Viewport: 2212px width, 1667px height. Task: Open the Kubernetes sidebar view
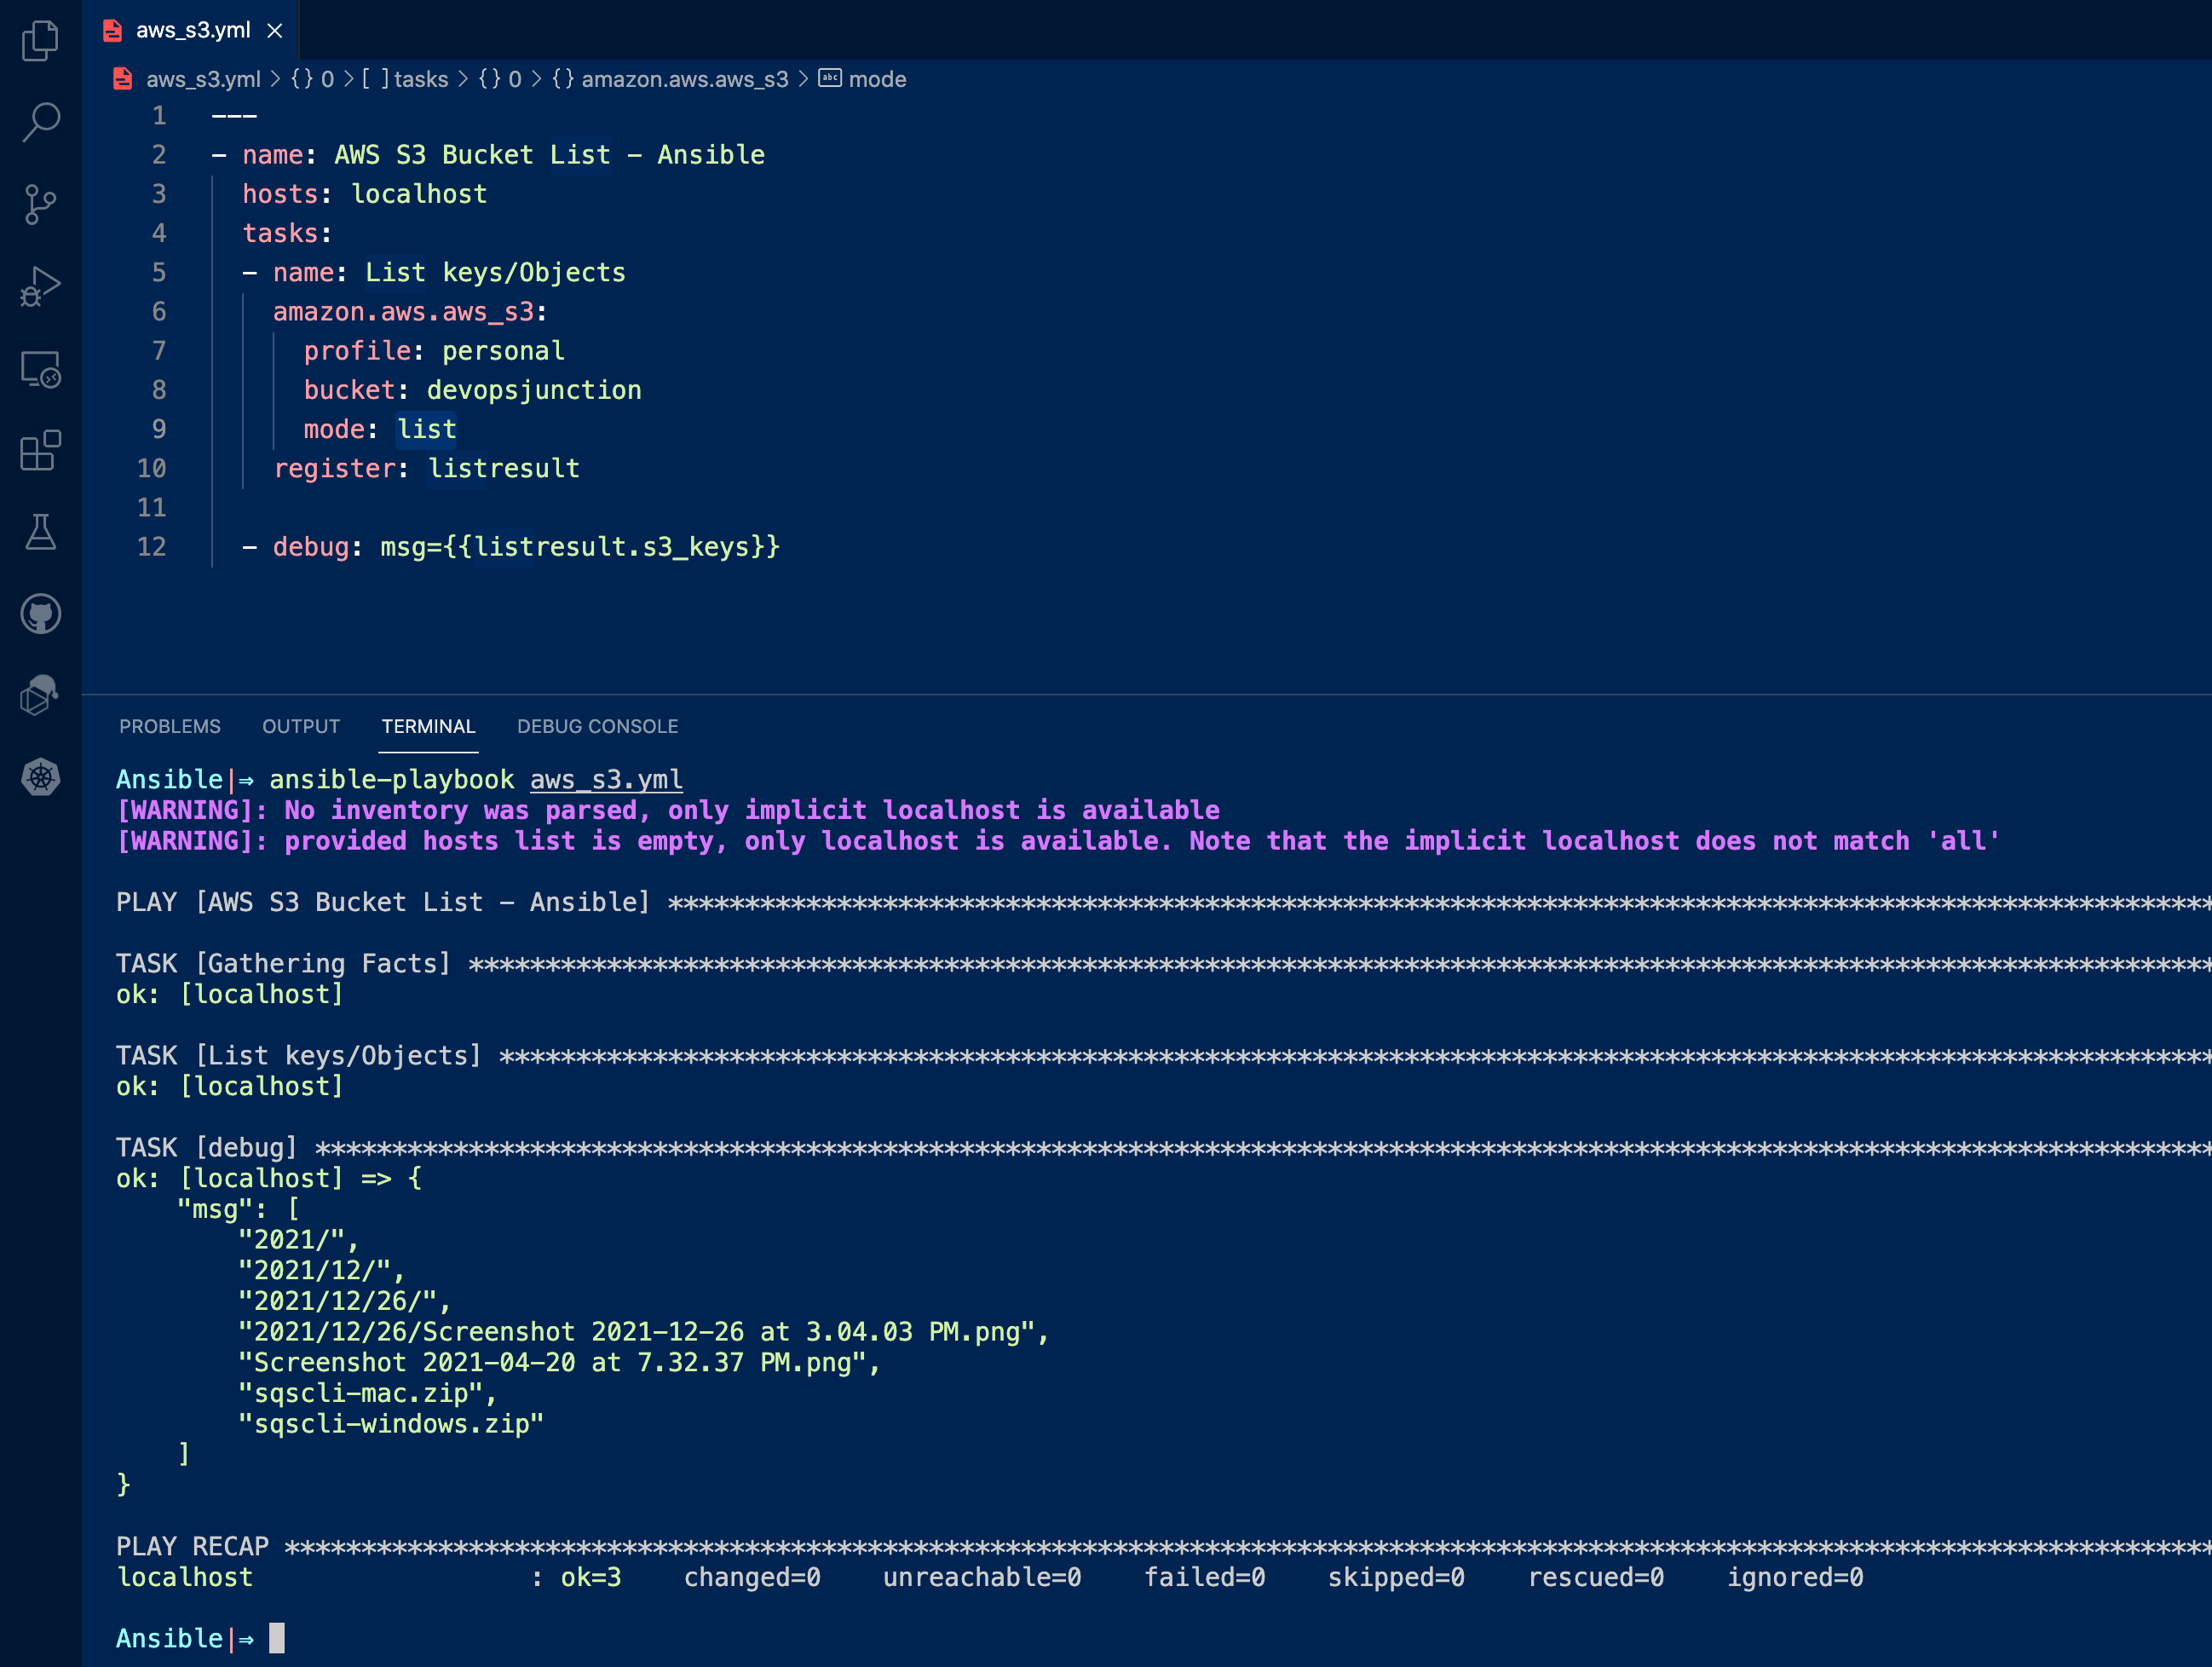40,778
